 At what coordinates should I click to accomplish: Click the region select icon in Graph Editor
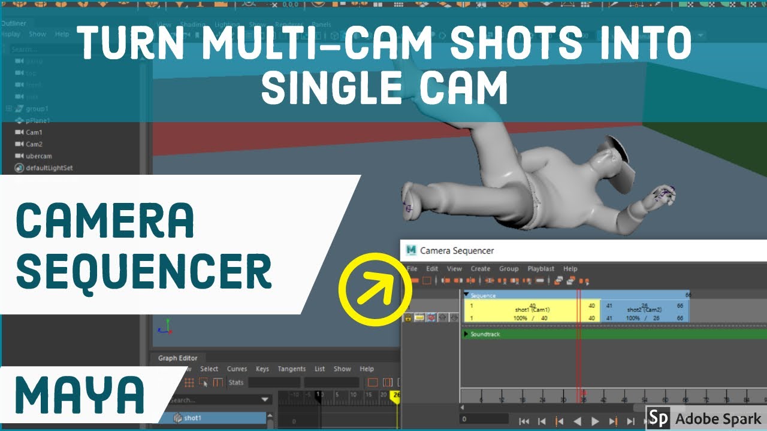click(x=204, y=383)
